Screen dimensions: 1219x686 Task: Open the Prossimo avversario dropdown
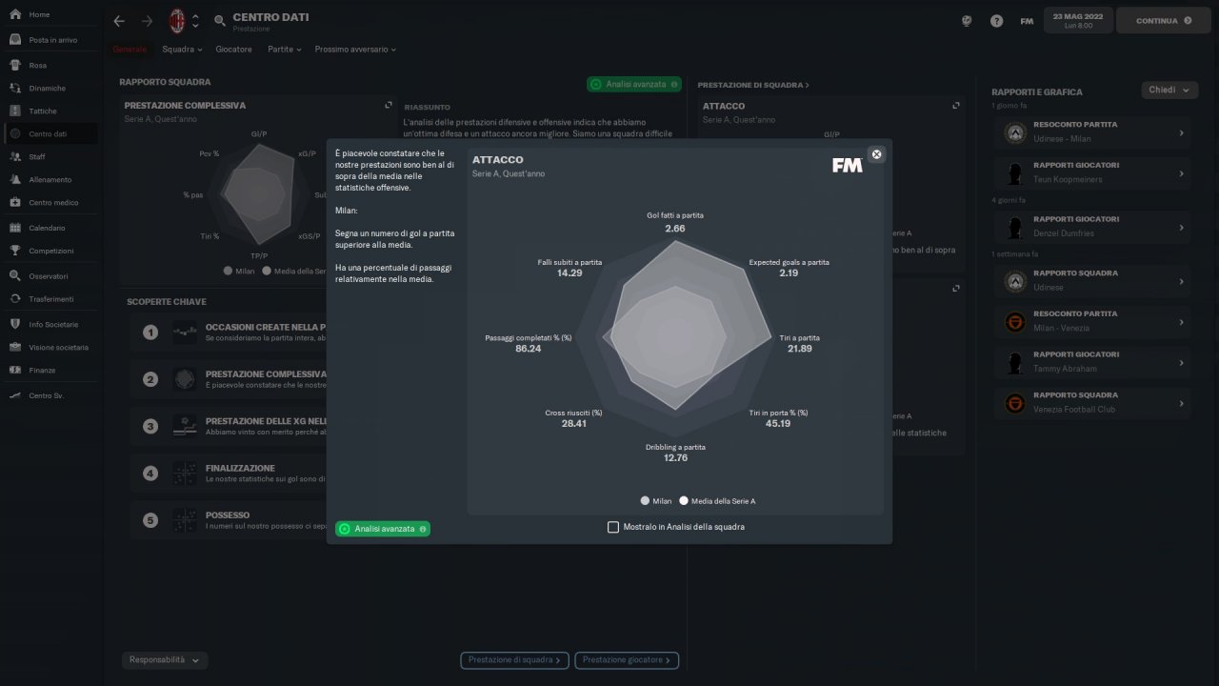[355, 49]
